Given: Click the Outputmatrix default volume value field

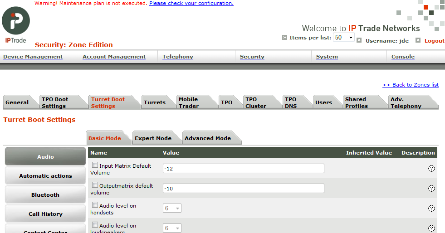Looking at the screenshot, I should [244, 188].
